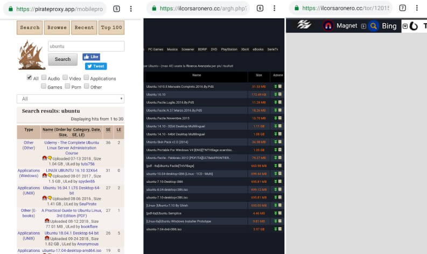Screen dimensions: 427x254
Task: Click the padlock icon next to pirateproxy.app URL
Action: 11,9
